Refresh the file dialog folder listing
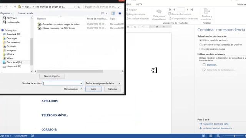This screenshot has height=138, width=246. point(79,7)
